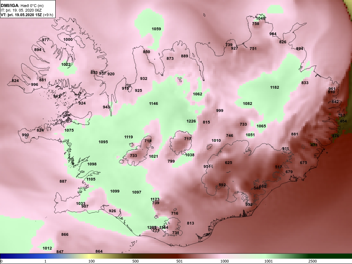Select the map value 977

tap(45, 40)
